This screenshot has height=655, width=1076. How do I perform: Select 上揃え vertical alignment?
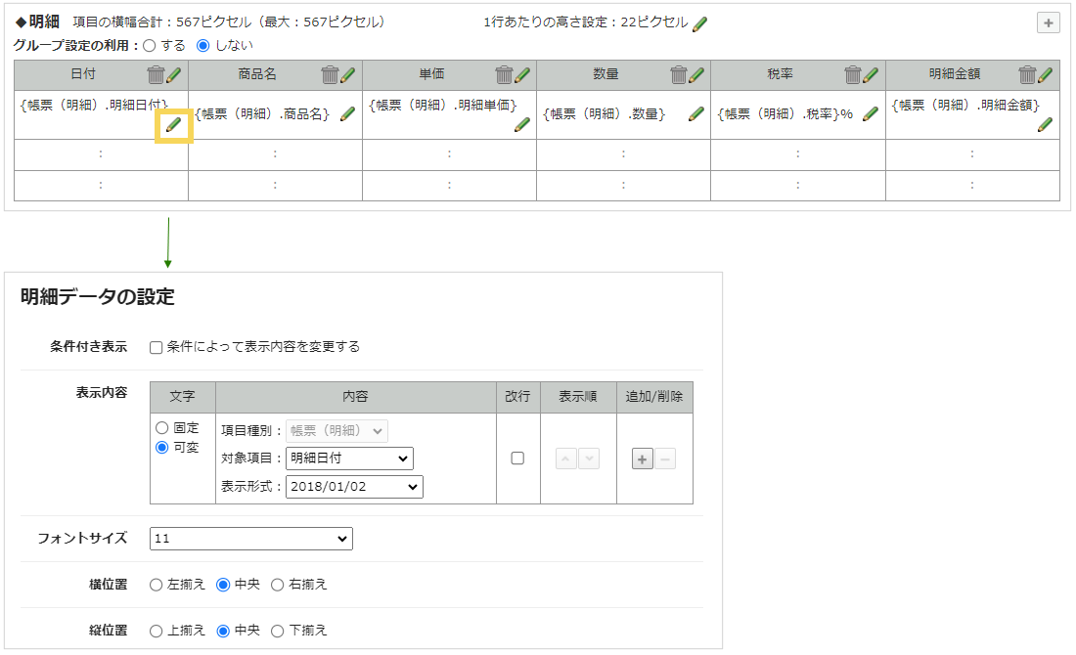pyautogui.click(x=157, y=631)
